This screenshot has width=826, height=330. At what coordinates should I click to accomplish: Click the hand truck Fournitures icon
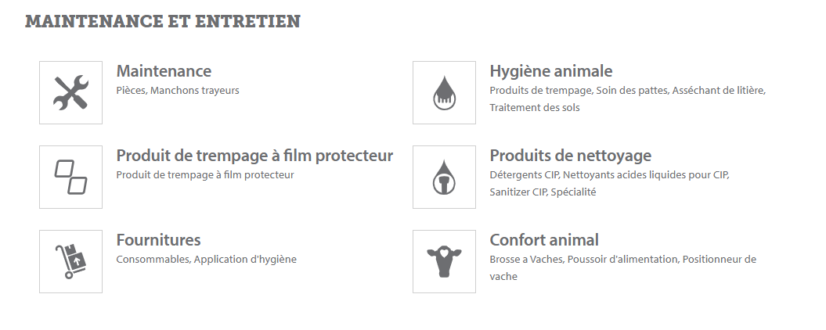[x=70, y=261]
